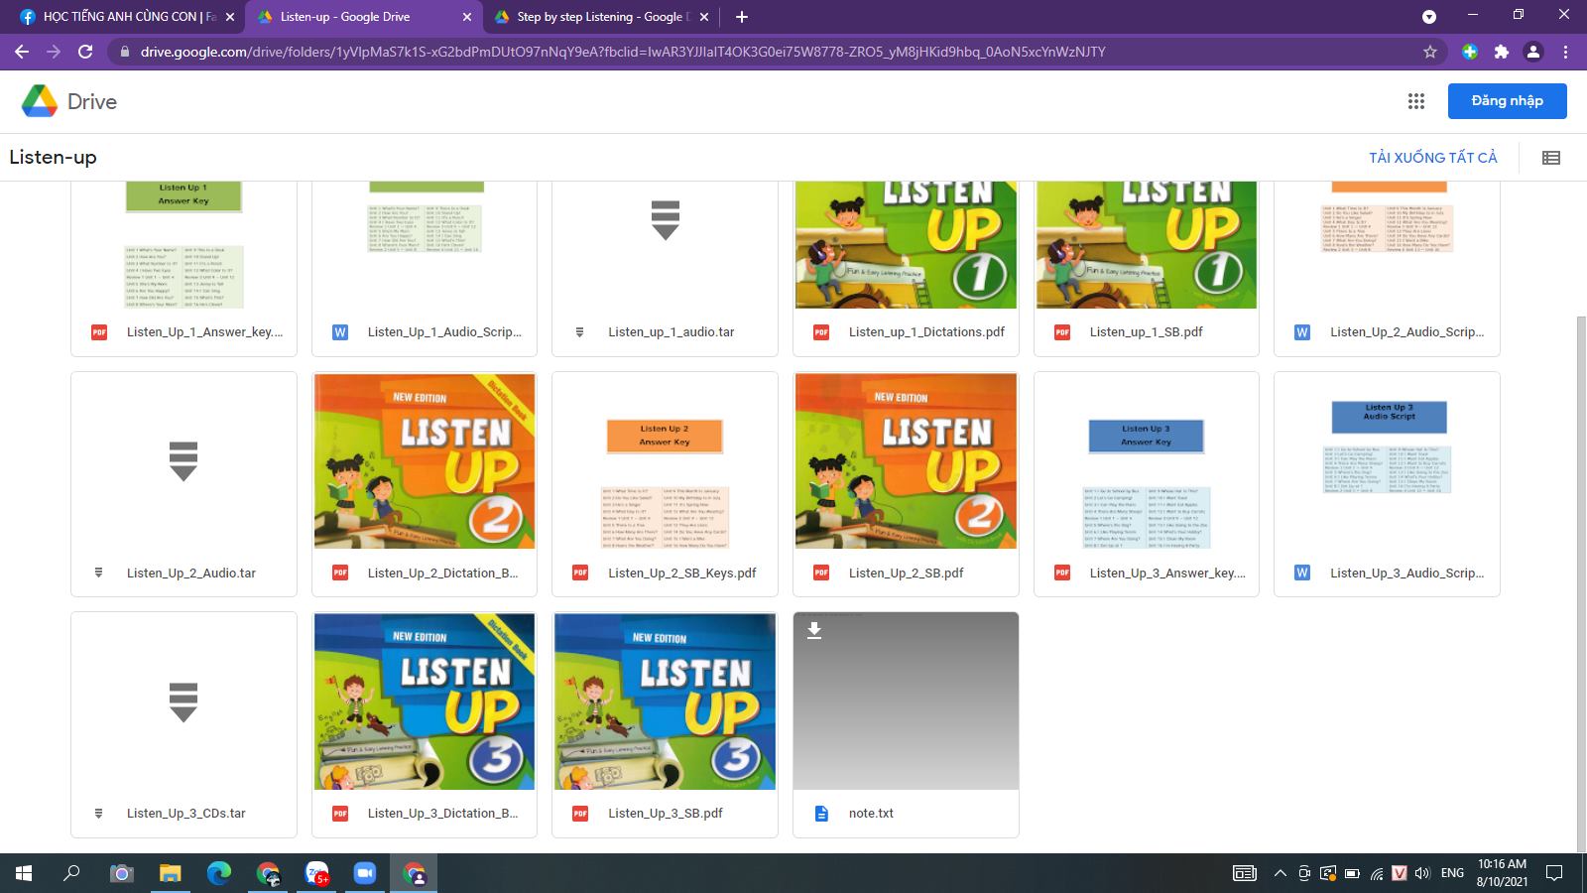Open the Chrome extensions puzzle icon
The width and height of the screenshot is (1587, 893).
tap(1501, 52)
